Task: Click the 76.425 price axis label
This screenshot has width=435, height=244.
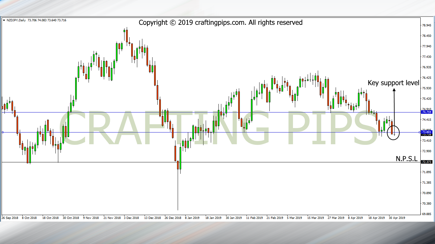Action: pyautogui.click(x=427, y=78)
